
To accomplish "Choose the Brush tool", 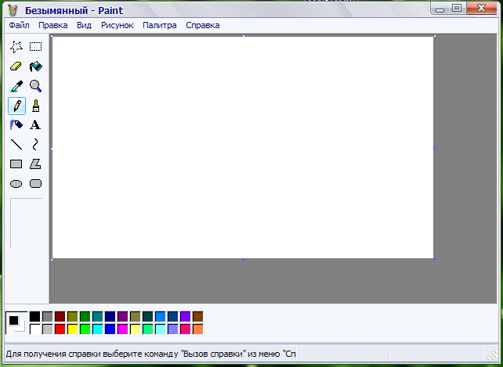I will click(x=35, y=106).
